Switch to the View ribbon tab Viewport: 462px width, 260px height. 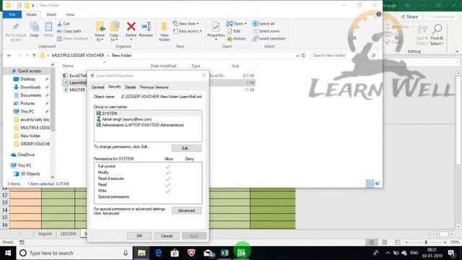click(x=70, y=14)
